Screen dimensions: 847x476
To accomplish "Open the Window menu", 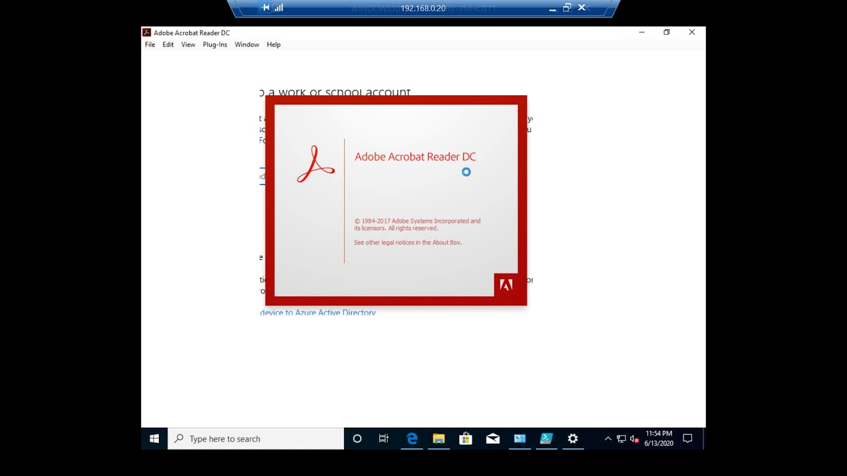I will [247, 44].
